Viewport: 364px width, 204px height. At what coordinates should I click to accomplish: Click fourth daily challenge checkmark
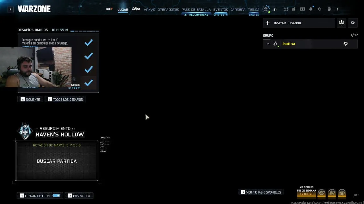pyautogui.click(x=89, y=83)
